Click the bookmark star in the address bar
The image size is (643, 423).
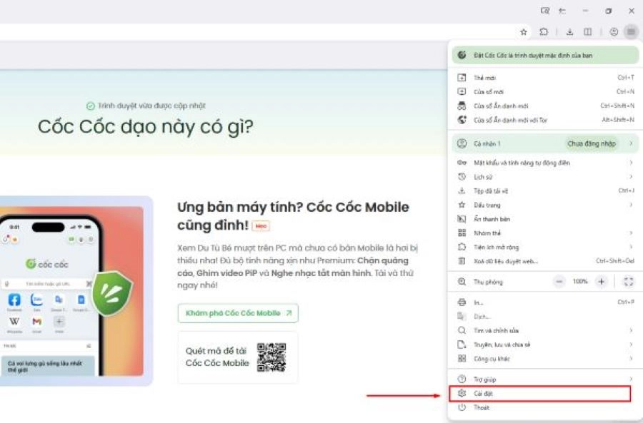click(524, 32)
